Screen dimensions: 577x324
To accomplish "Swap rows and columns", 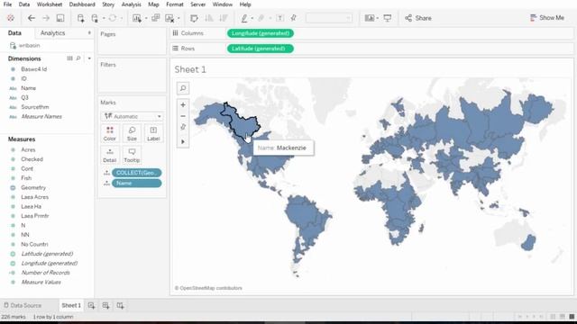I will pyautogui.click(x=194, y=18).
